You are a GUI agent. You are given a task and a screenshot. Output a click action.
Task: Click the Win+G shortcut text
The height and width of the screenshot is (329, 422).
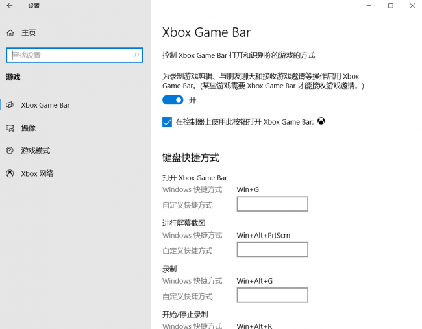click(x=248, y=189)
